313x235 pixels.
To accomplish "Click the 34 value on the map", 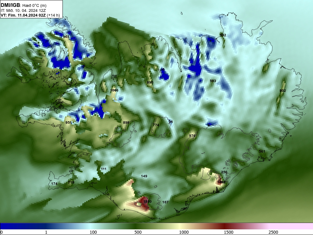I will 171,122.
